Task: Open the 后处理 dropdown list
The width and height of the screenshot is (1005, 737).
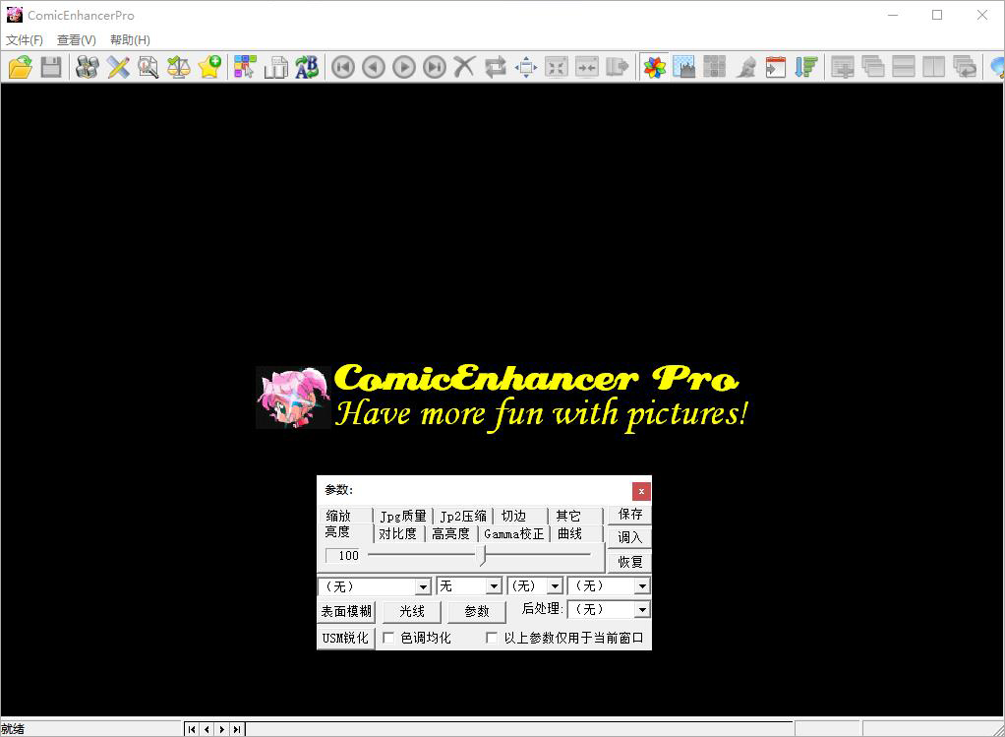Action: 641,610
